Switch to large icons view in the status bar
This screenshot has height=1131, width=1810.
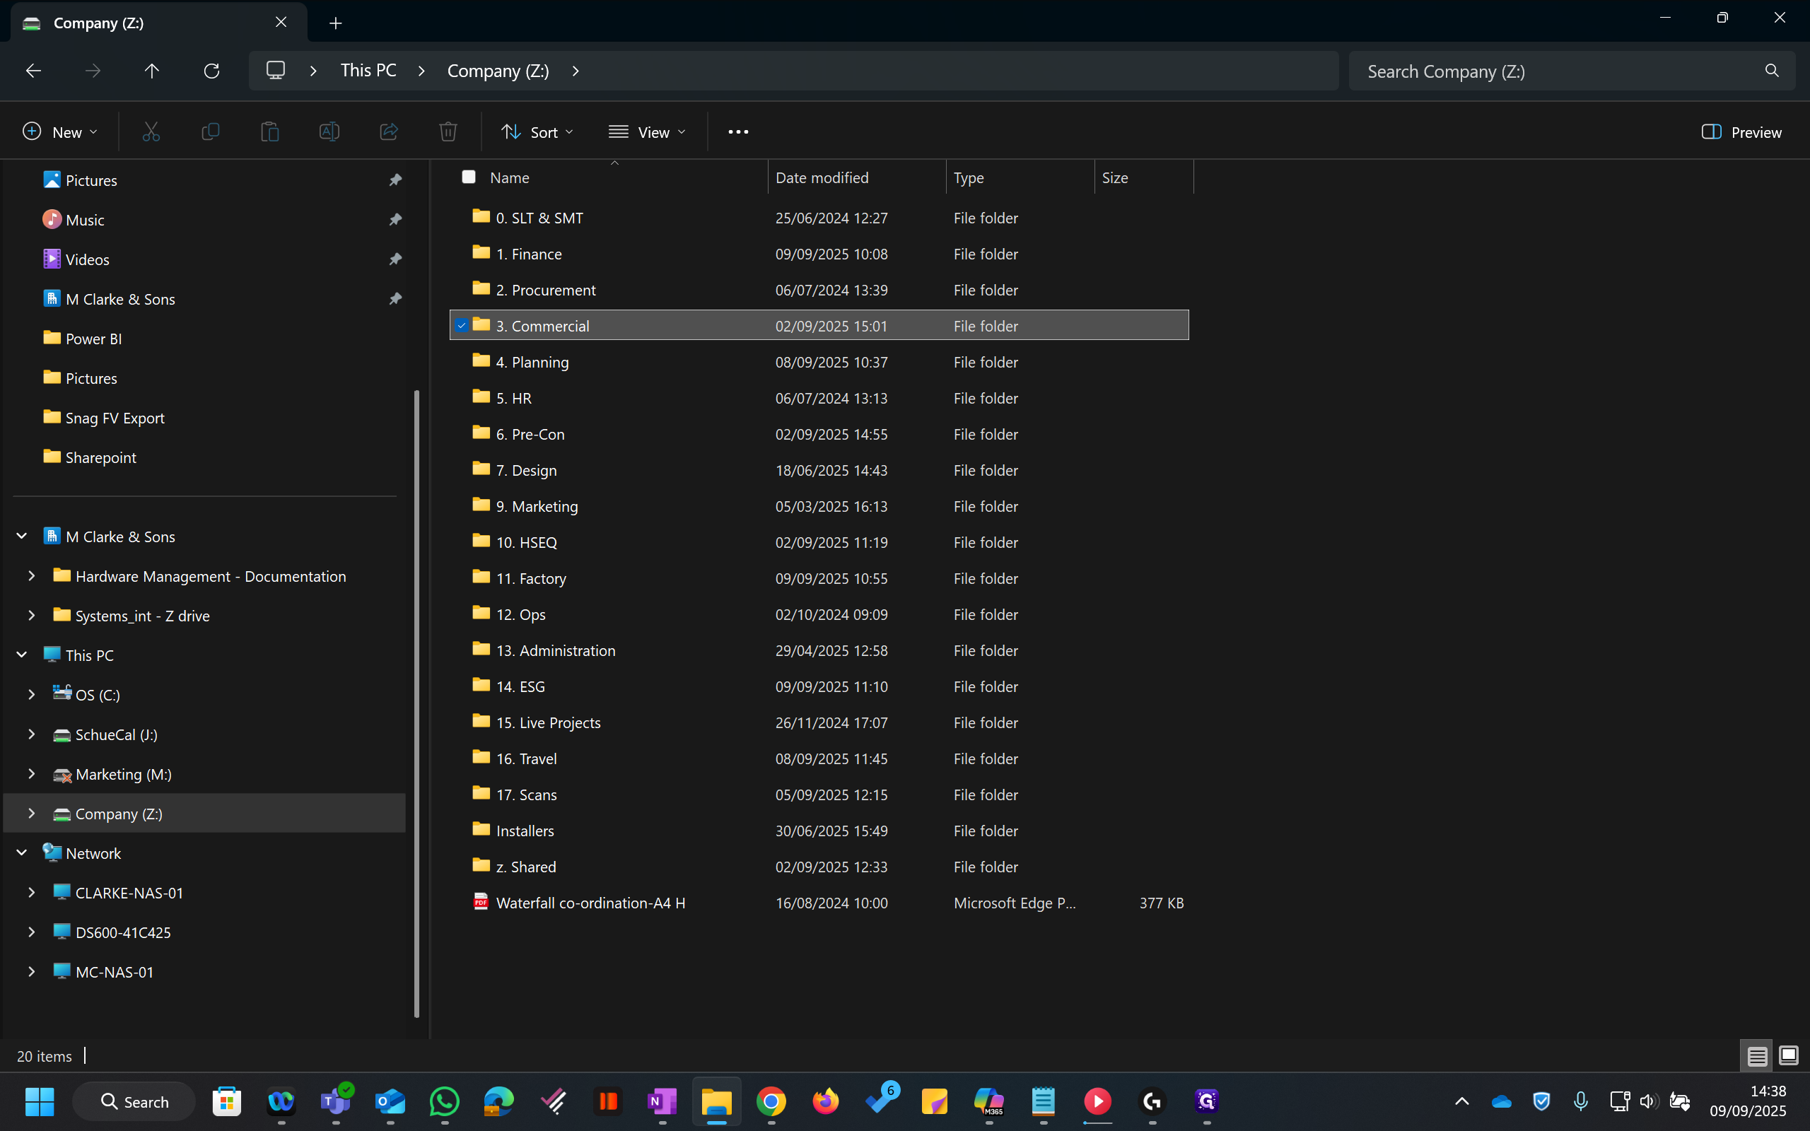tap(1789, 1055)
